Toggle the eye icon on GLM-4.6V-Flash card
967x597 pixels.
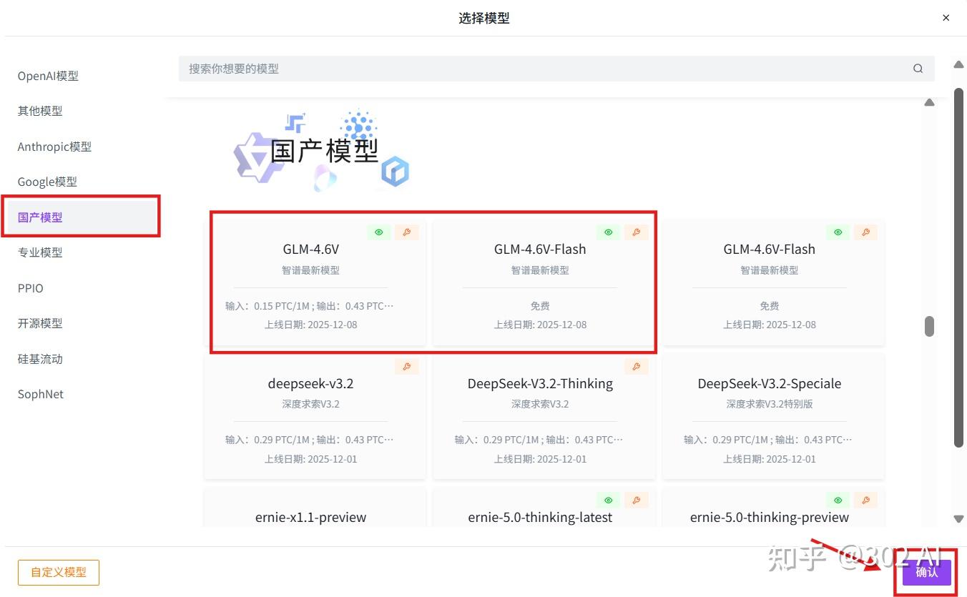(608, 232)
